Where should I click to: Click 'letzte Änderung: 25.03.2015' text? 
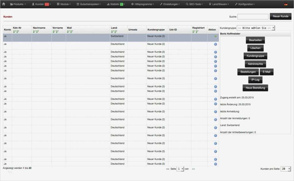click(x=235, y=104)
